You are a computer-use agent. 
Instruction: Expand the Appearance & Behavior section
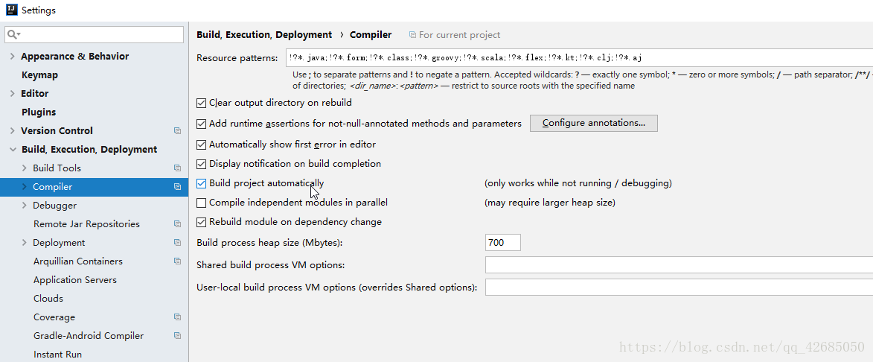(x=12, y=57)
